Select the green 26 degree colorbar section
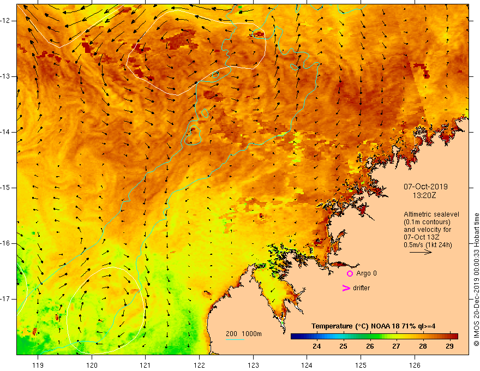This screenshot has width=480, height=371. 370,337
